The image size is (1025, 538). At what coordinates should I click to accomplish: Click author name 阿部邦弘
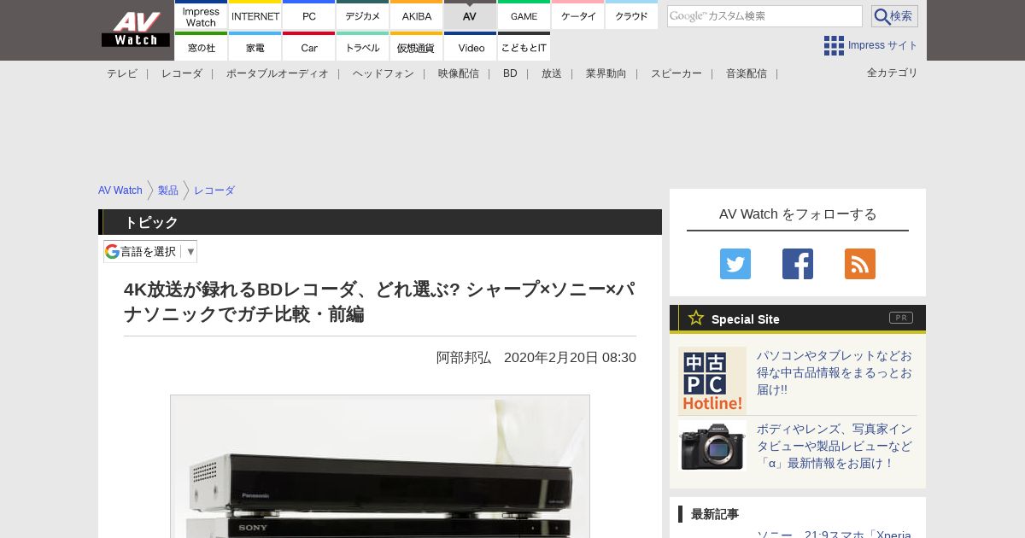tap(464, 358)
